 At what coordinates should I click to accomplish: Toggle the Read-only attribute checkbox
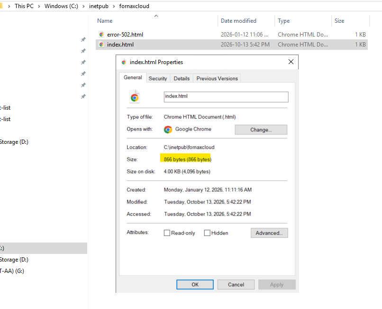[167, 233]
